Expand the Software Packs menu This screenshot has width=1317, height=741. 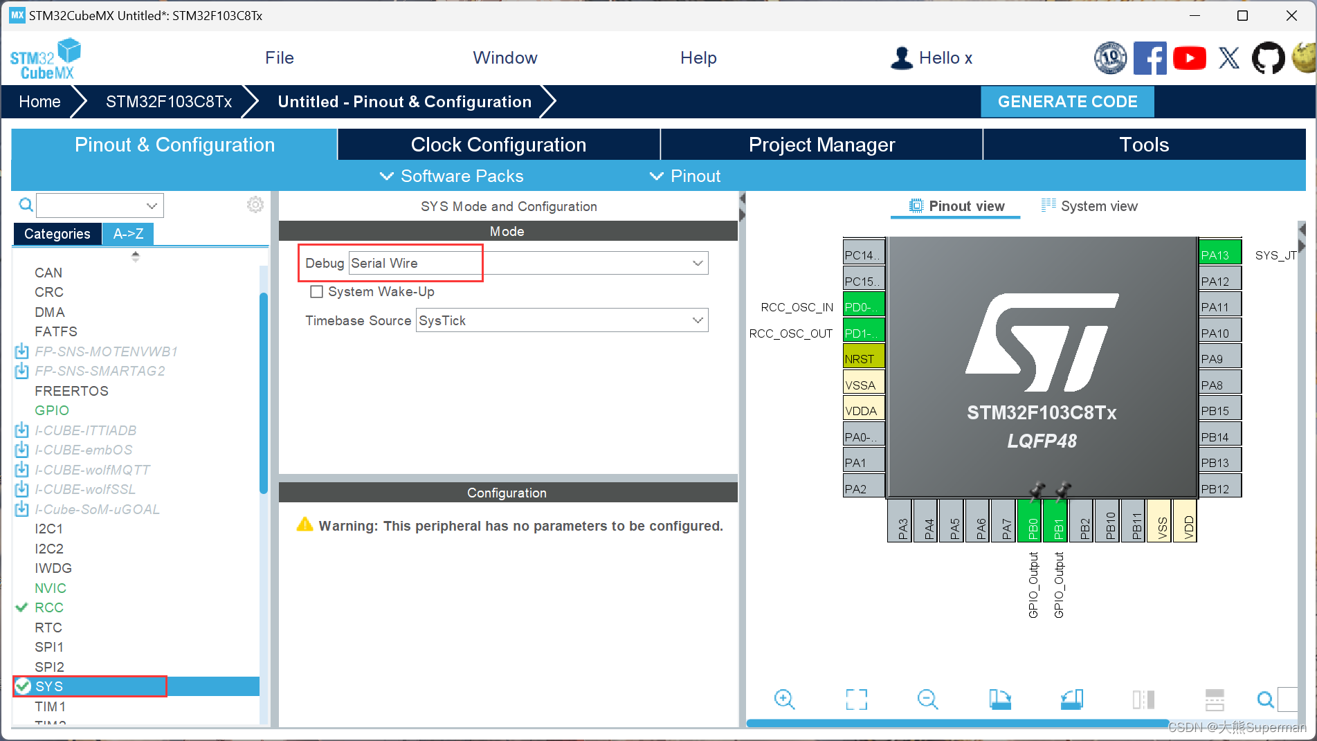[451, 176]
